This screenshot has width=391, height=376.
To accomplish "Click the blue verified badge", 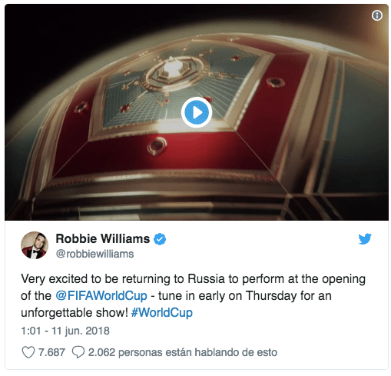I will (x=160, y=239).
